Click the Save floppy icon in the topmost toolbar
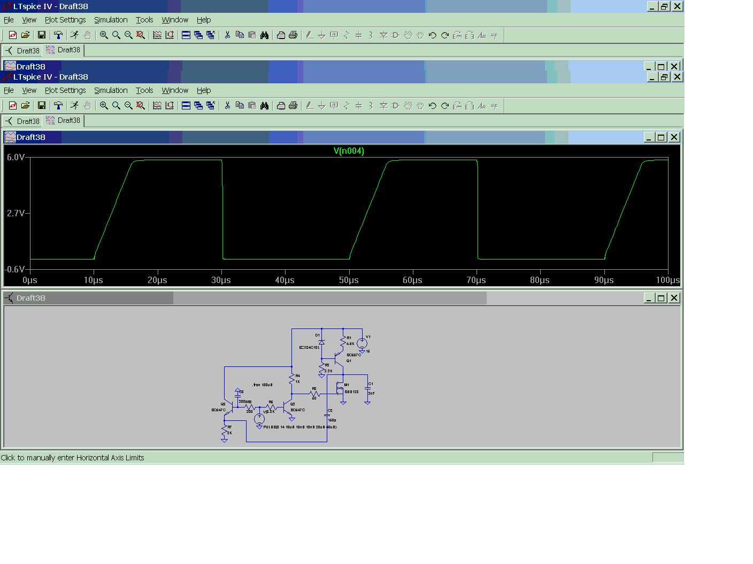Image resolution: width=753 pixels, height=564 pixels. coord(41,35)
